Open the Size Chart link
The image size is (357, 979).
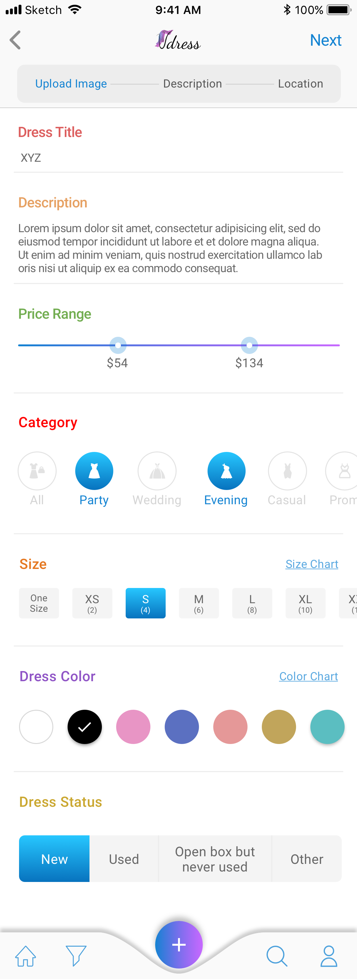click(312, 564)
